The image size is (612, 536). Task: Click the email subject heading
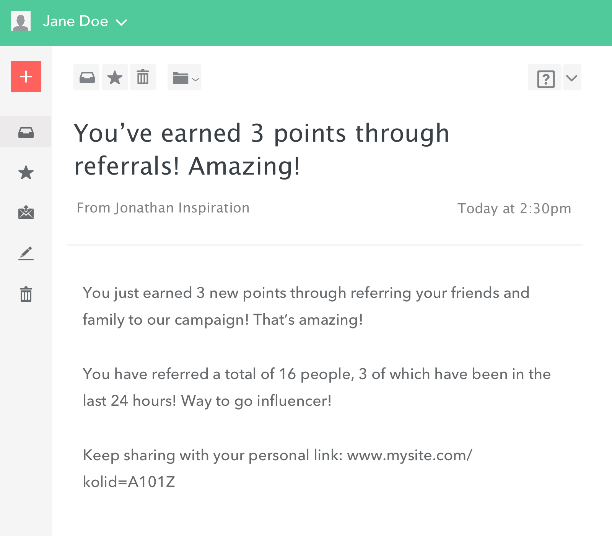pos(261,149)
